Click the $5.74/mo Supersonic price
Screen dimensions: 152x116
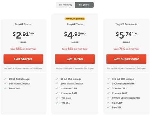pyautogui.click(x=126, y=35)
